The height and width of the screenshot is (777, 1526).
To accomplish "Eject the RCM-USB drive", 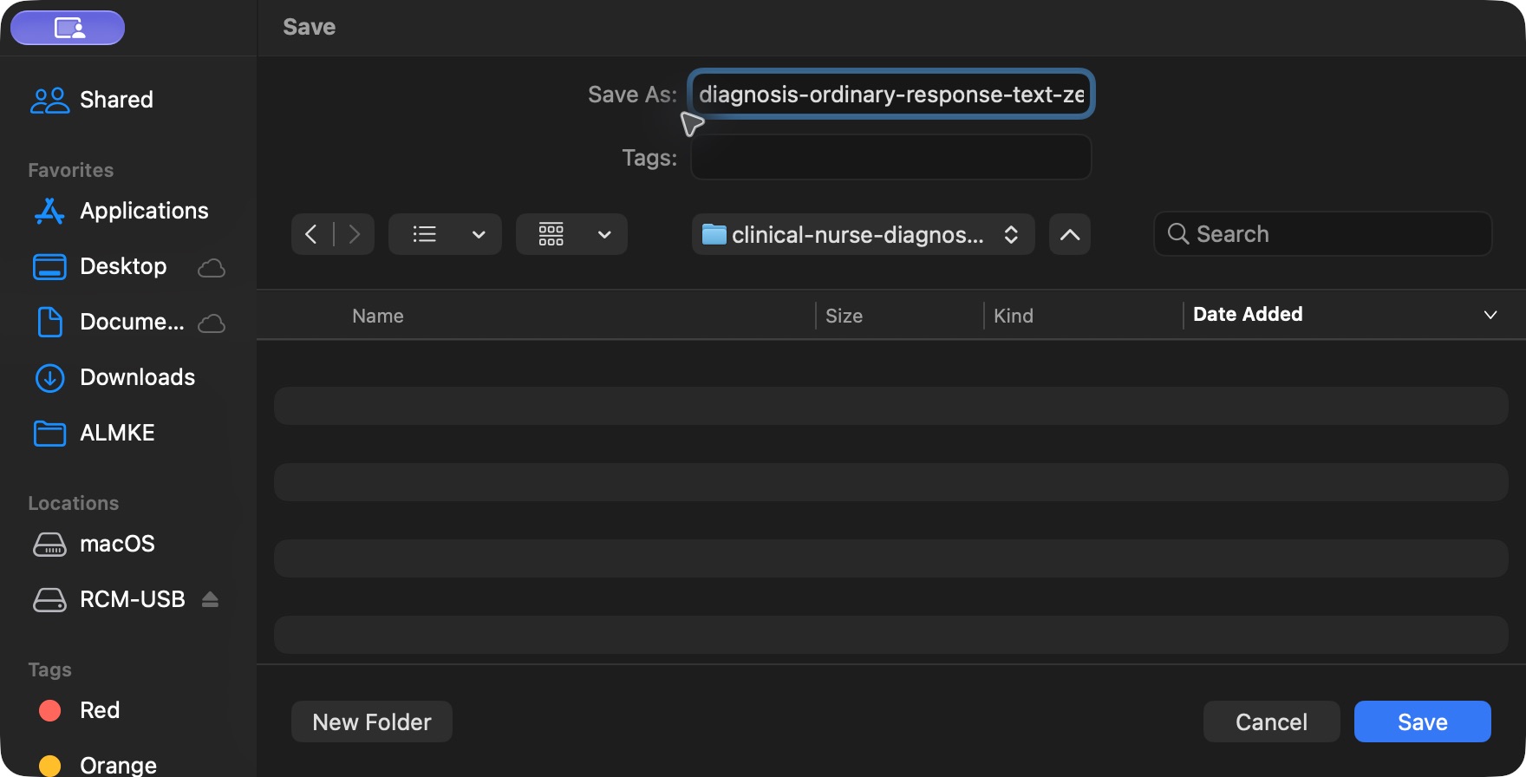I will pyautogui.click(x=210, y=599).
